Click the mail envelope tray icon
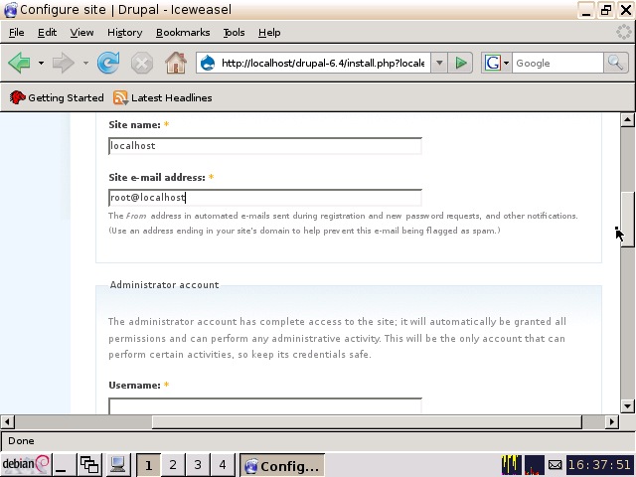Image resolution: width=636 pixels, height=477 pixels. point(555,465)
